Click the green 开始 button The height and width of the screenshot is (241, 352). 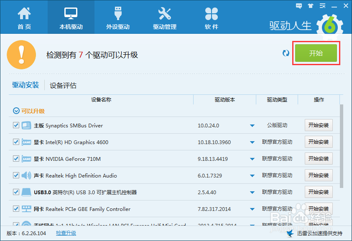click(316, 53)
